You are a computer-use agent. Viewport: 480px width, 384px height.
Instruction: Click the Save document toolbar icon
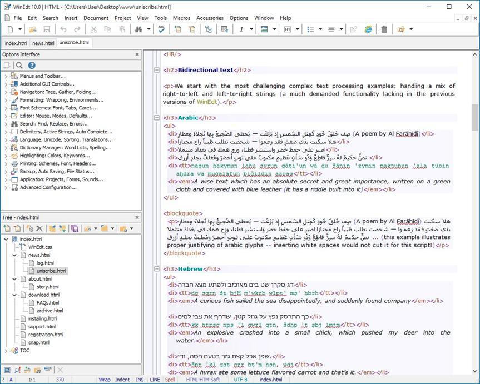click(x=47, y=29)
